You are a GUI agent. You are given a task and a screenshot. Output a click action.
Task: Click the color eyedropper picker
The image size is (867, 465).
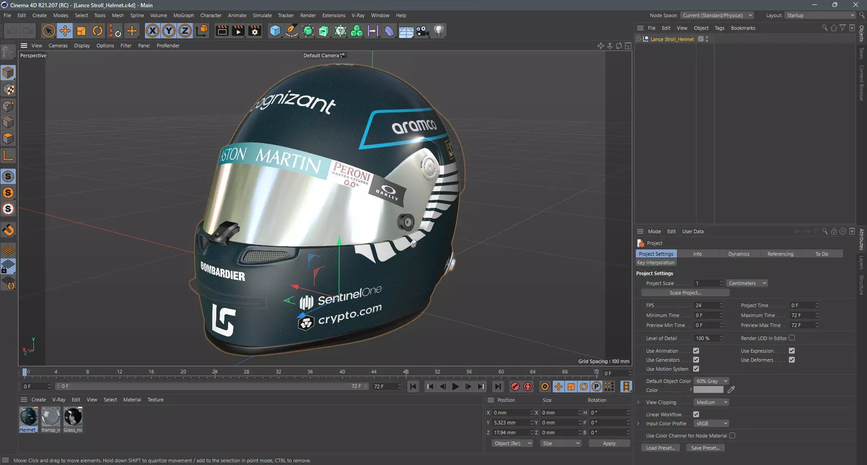pyautogui.click(x=731, y=390)
